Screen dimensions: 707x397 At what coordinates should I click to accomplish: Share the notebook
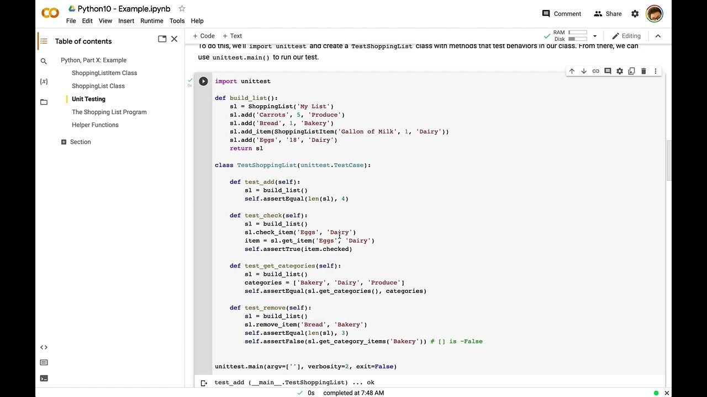pos(607,14)
